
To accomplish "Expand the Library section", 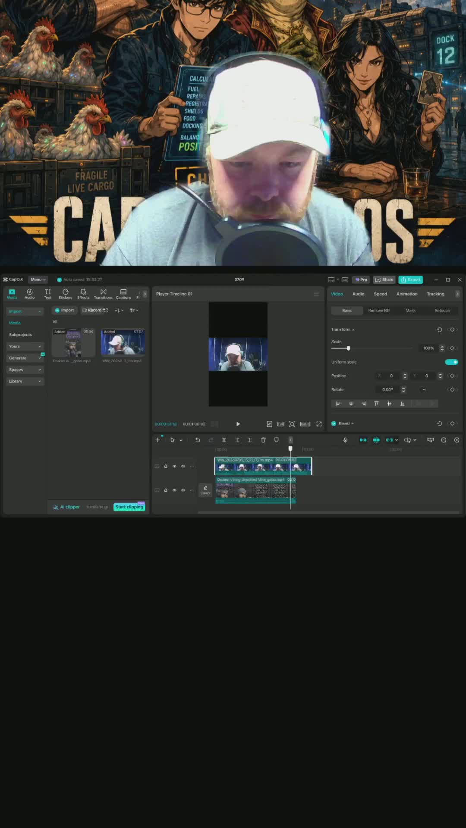I will (x=25, y=381).
